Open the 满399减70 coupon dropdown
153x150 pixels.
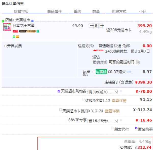tap(103, 92)
